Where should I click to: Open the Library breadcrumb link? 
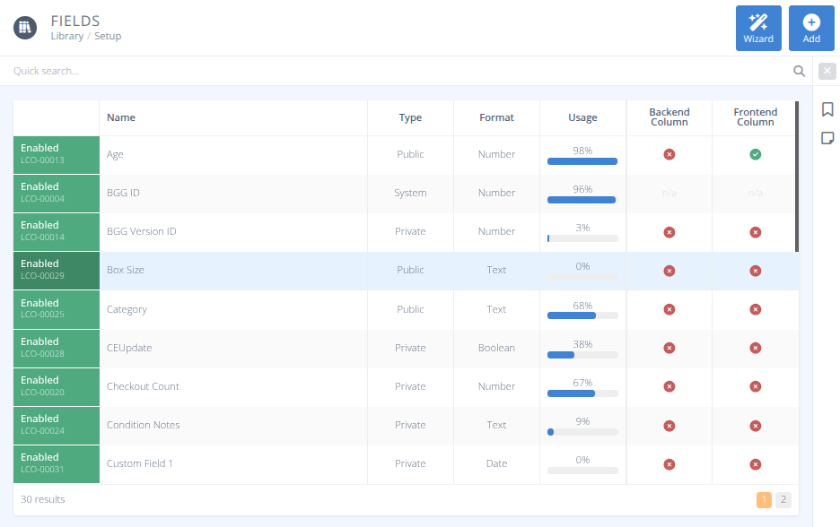tap(66, 36)
